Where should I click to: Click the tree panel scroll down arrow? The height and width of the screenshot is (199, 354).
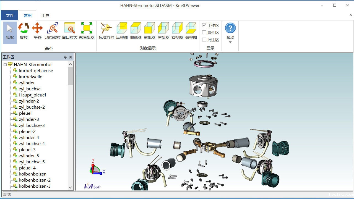pos(70,187)
